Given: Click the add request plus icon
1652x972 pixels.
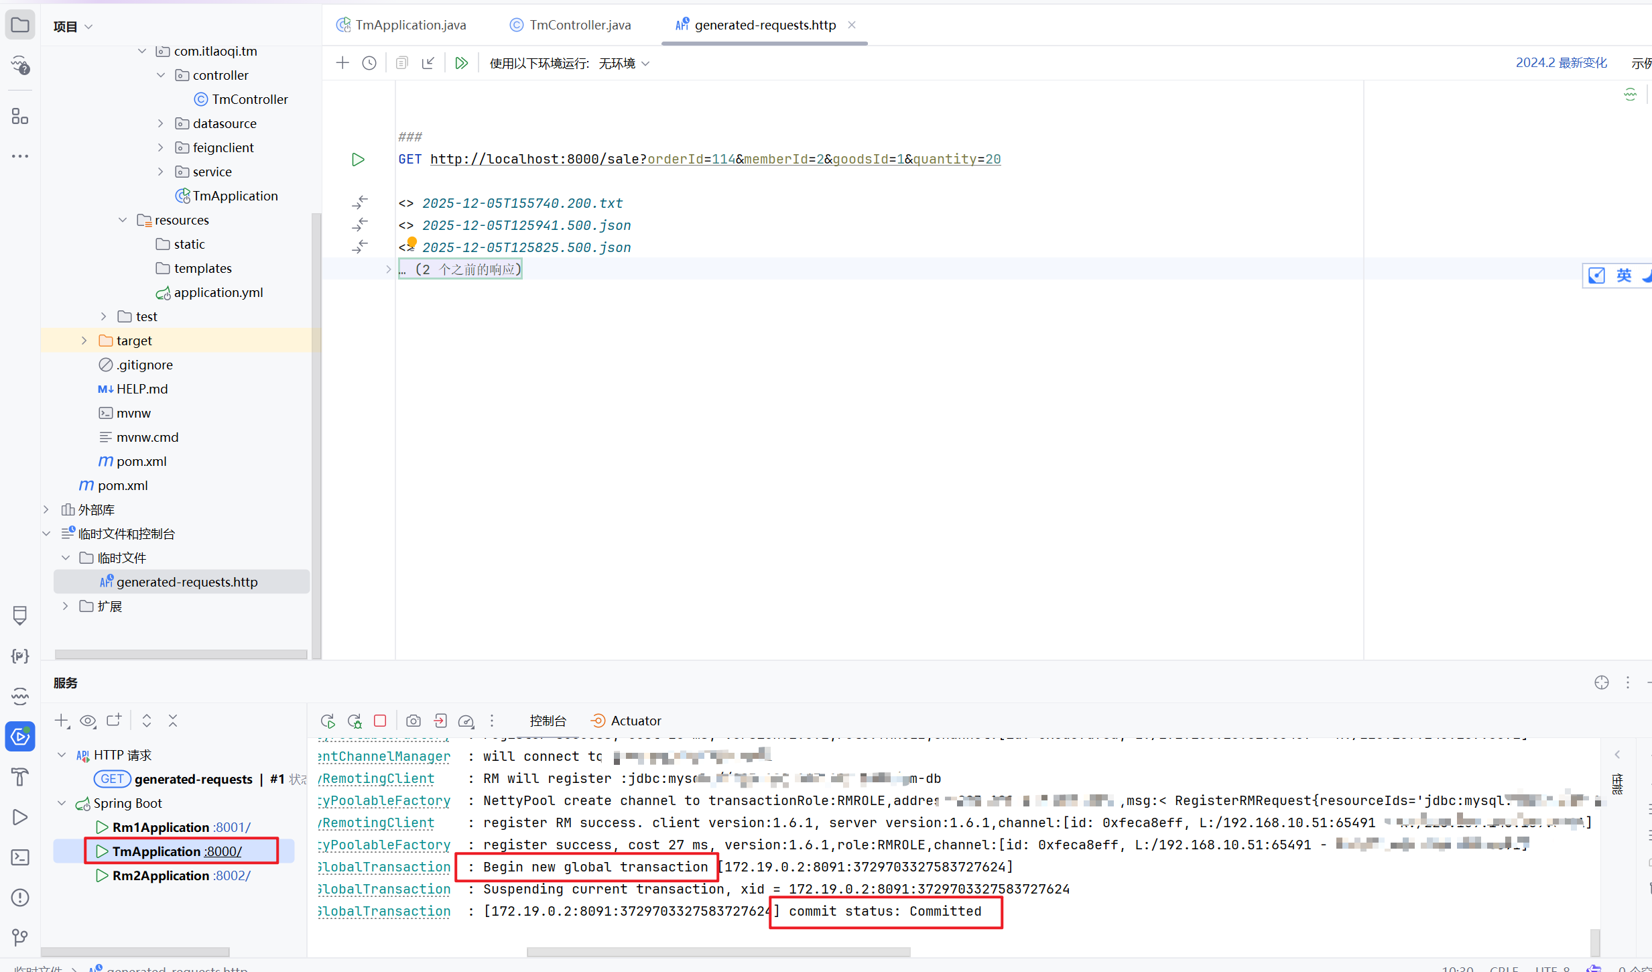Looking at the screenshot, I should 342,63.
